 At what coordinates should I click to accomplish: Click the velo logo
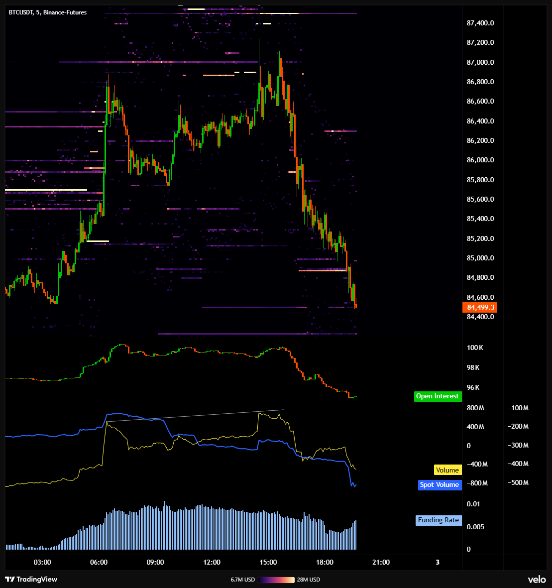537,580
